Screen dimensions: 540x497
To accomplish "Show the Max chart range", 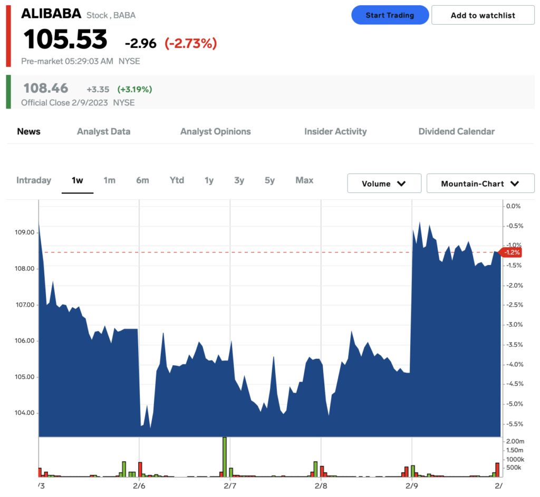I will pos(304,180).
